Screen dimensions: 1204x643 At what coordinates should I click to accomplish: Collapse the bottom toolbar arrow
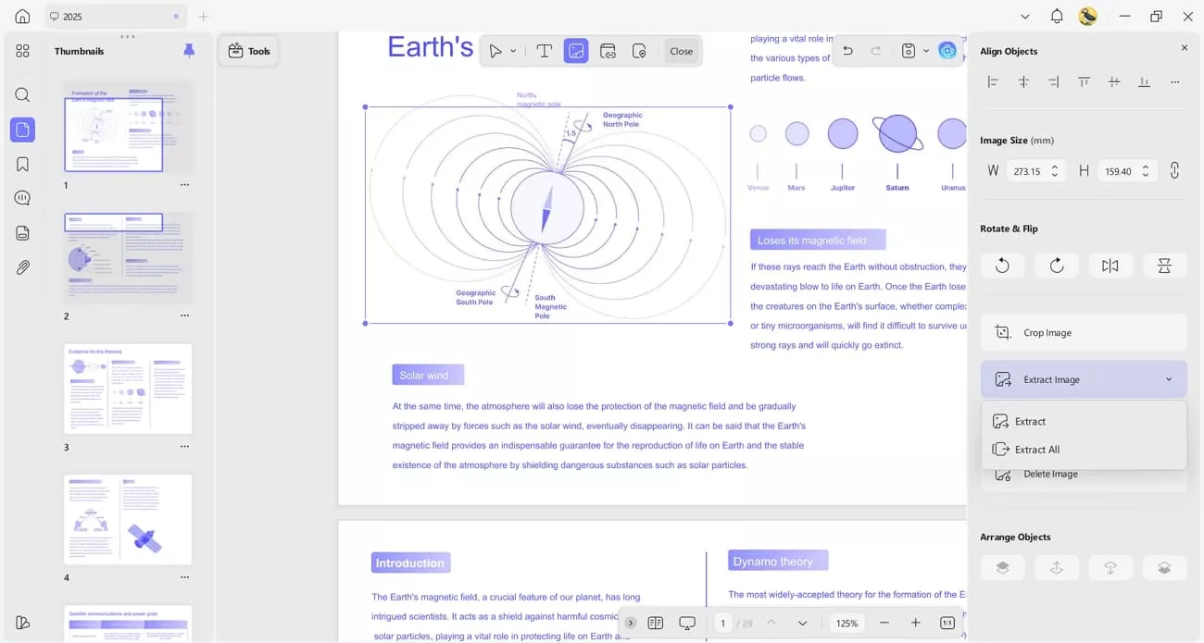coord(630,624)
